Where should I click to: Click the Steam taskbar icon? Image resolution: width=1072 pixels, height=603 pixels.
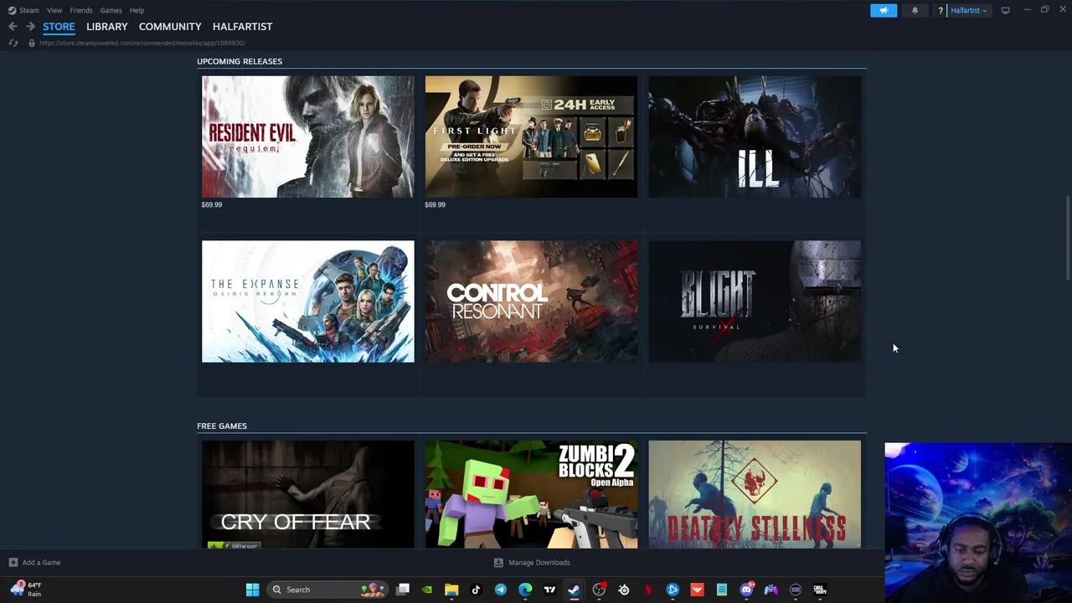coord(574,590)
